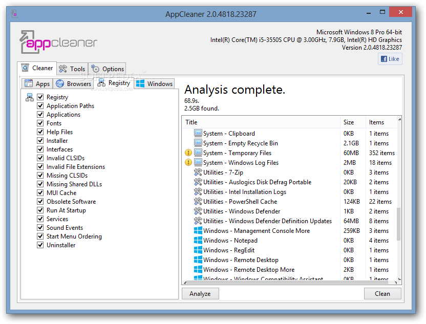Click the app icon in the title bar
The image size is (426, 324).
coord(14,14)
